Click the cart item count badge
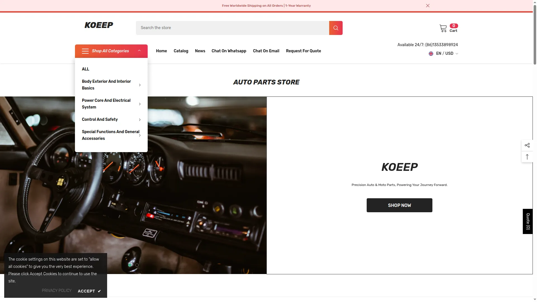Screen dimensions: 537x302 coord(454,26)
